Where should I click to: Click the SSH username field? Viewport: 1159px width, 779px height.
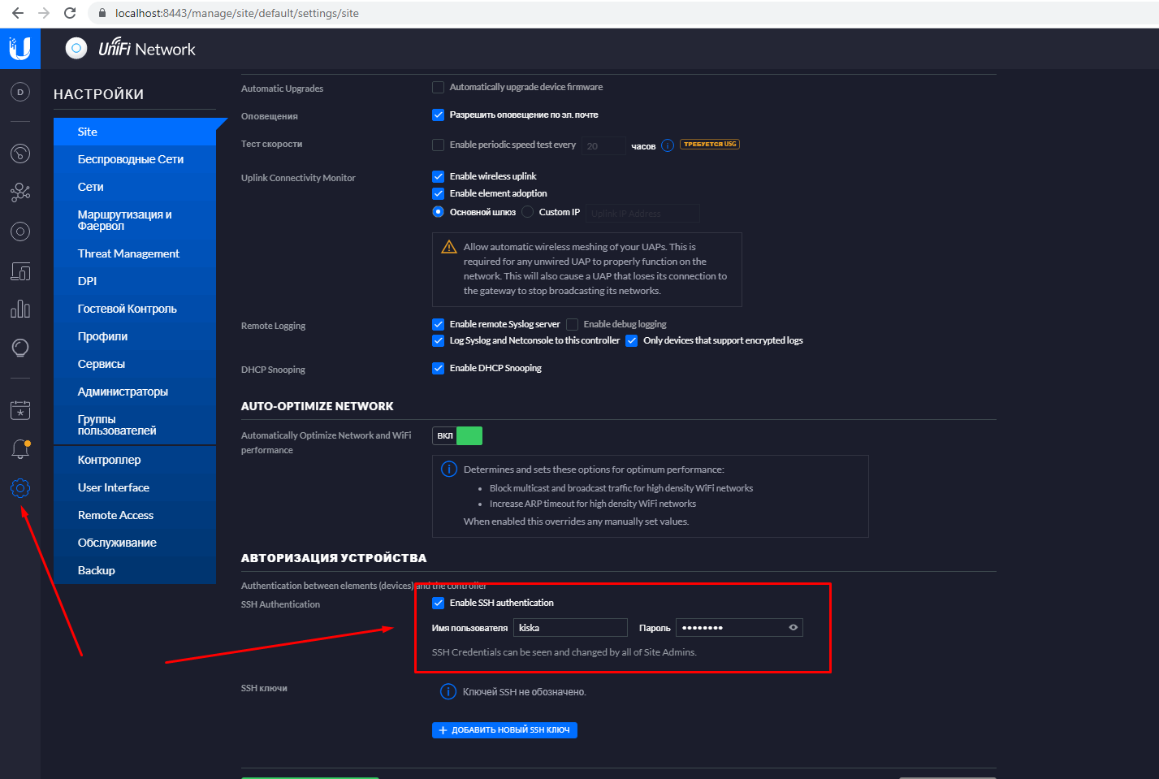[570, 627]
